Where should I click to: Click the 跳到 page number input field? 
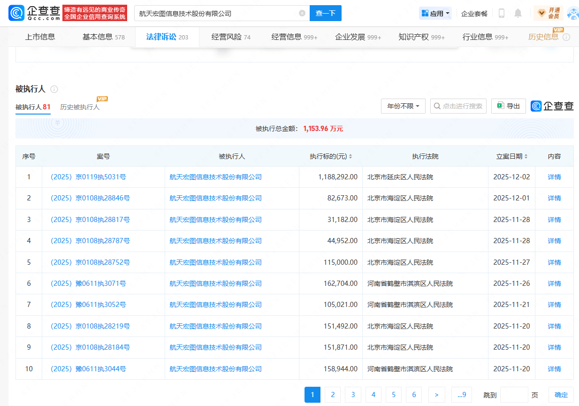click(x=514, y=395)
